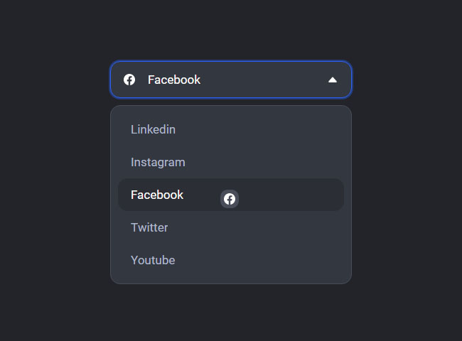Viewport: 462px width, 341px height.
Task: Set the social network to Youtube
Action: click(153, 260)
